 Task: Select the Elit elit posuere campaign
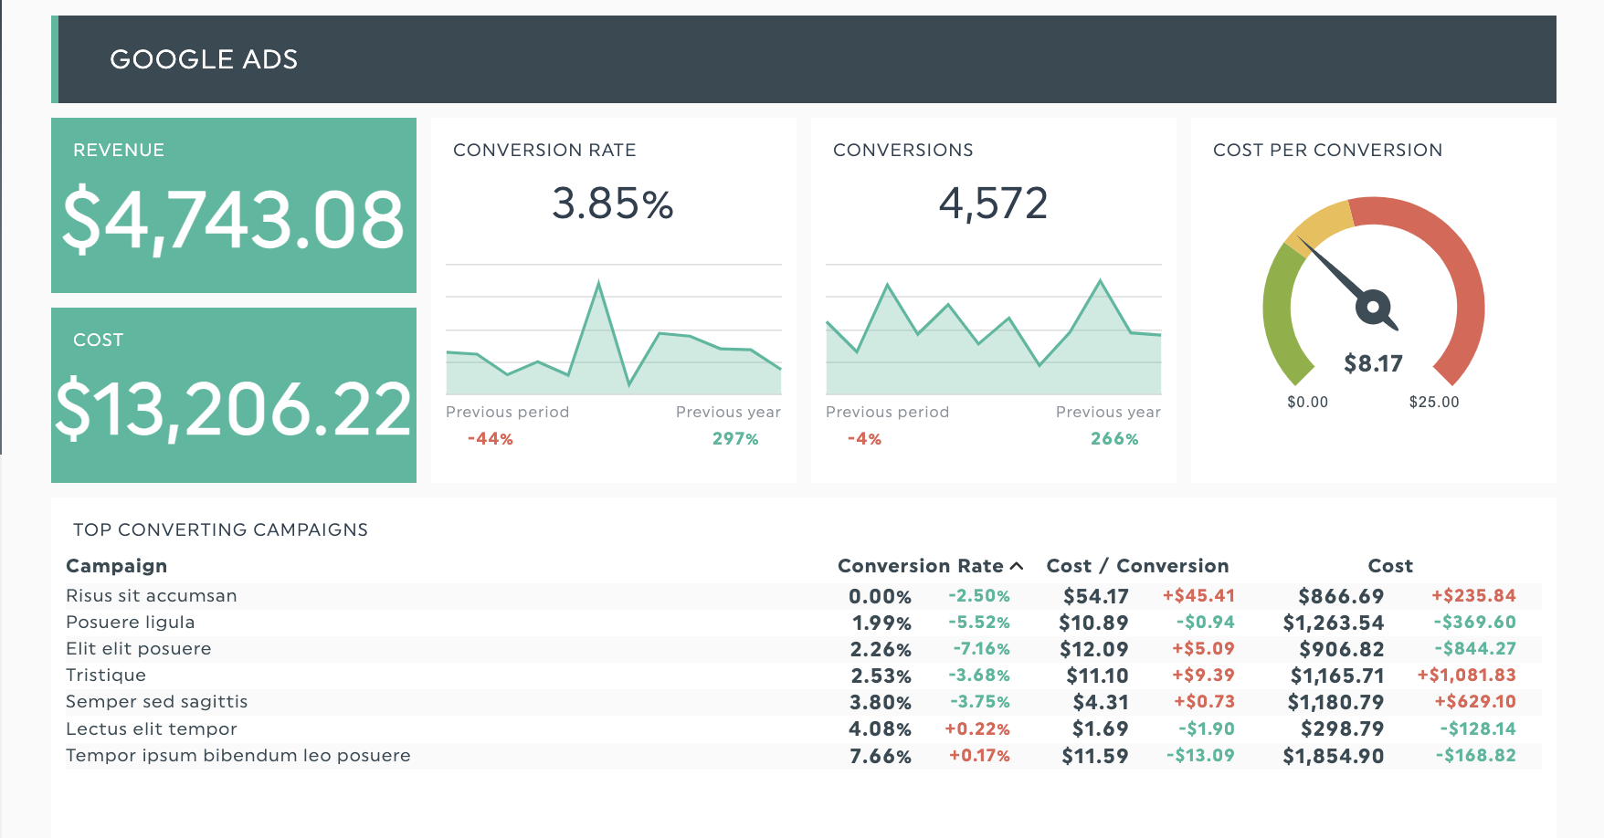pyautogui.click(x=139, y=649)
